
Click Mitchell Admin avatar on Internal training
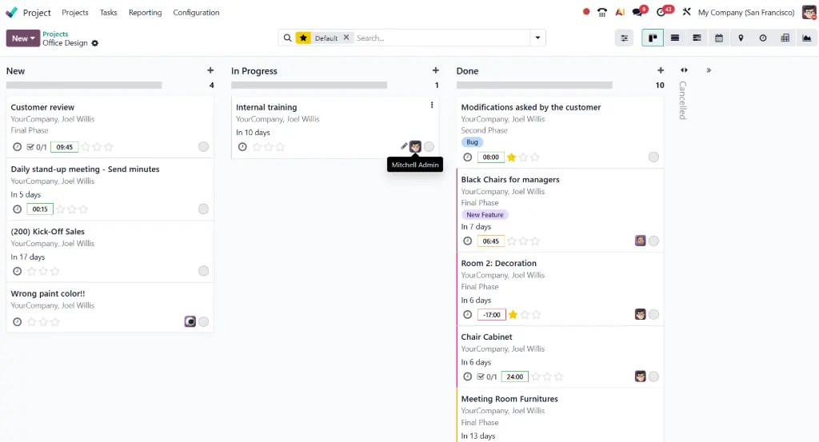[x=415, y=147]
